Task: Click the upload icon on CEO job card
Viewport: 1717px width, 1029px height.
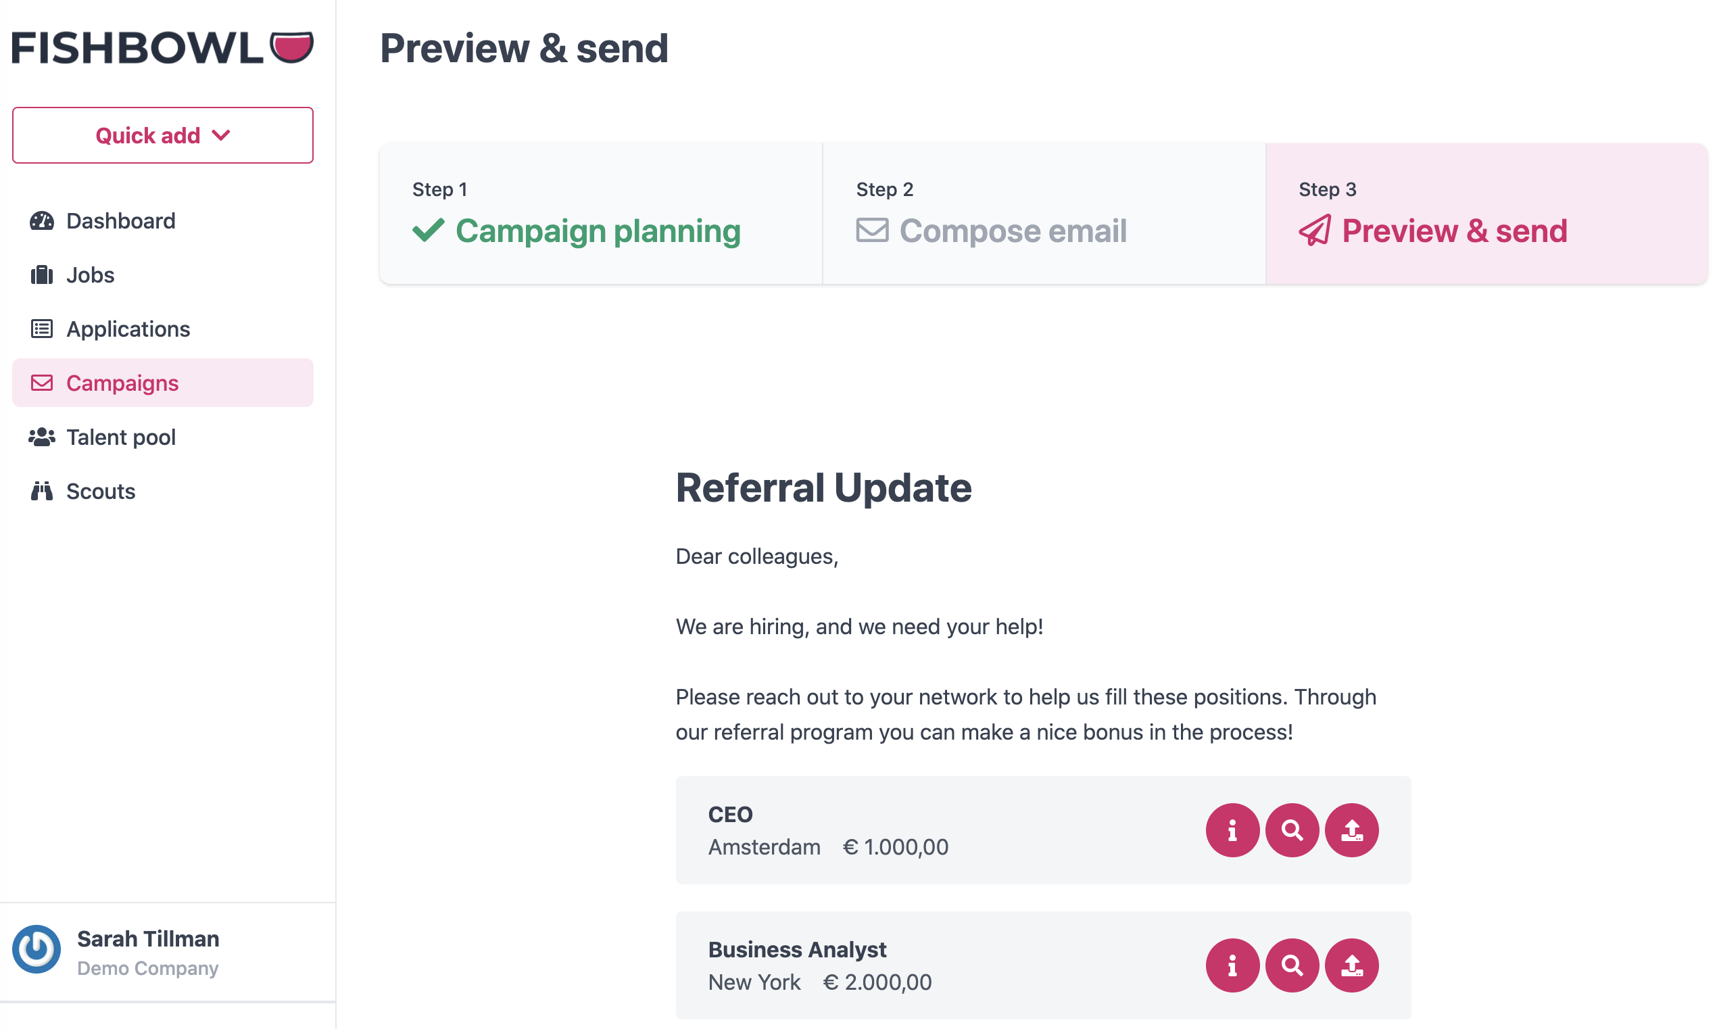Action: pos(1351,830)
